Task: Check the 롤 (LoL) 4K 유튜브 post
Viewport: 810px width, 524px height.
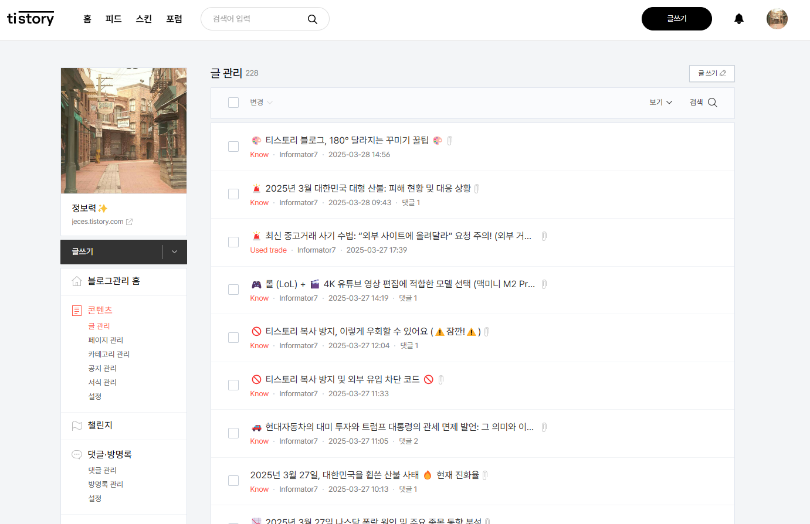Action: click(x=233, y=290)
